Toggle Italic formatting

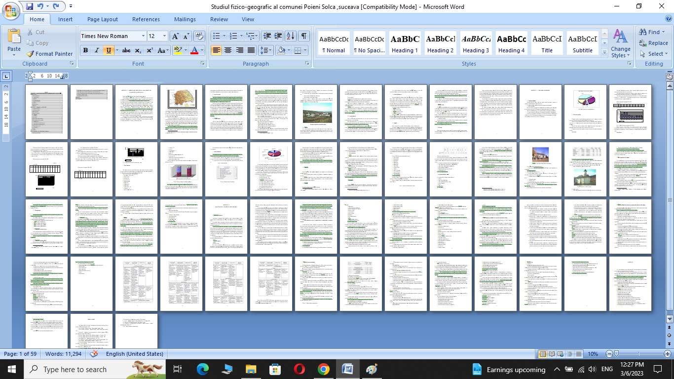97,50
